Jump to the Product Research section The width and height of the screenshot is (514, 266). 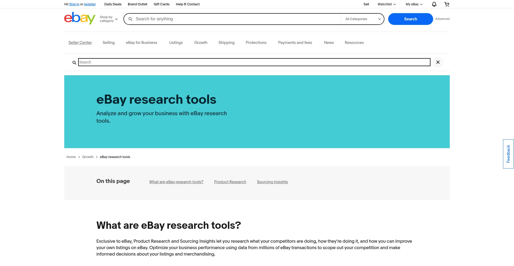click(230, 182)
